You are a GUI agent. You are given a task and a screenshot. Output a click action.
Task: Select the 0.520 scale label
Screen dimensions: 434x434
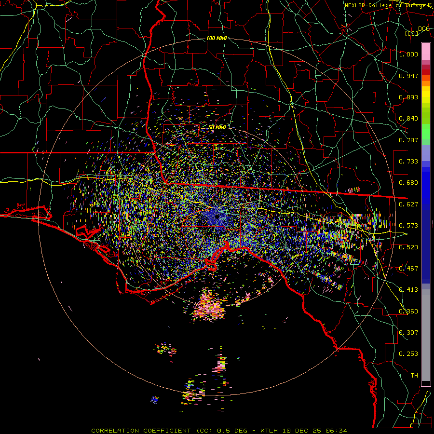[408, 247]
